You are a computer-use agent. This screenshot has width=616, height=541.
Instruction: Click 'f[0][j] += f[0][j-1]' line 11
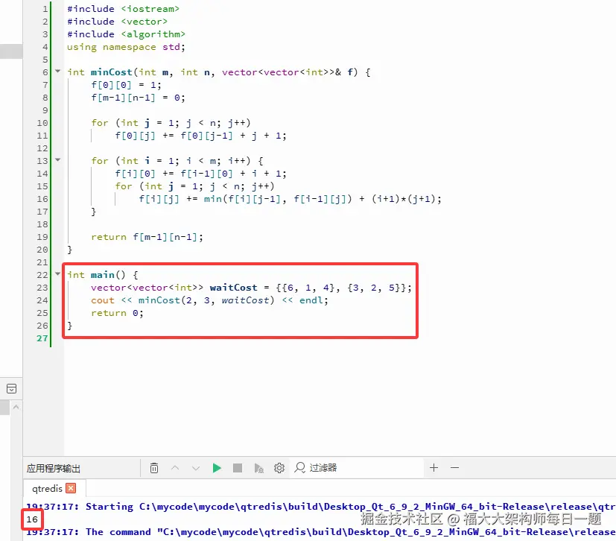pyautogui.click(x=201, y=136)
